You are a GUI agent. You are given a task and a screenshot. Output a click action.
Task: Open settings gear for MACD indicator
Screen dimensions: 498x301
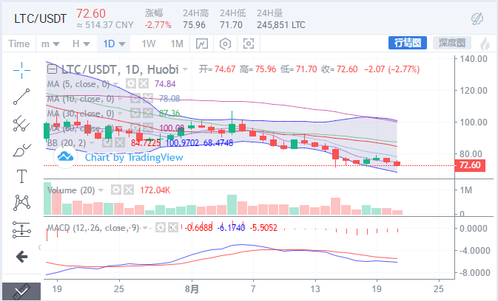point(161,227)
